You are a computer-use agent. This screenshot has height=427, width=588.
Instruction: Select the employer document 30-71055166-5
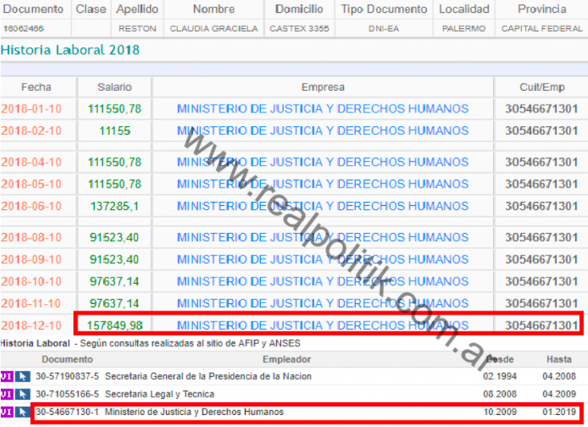click(x=67, y=394)
